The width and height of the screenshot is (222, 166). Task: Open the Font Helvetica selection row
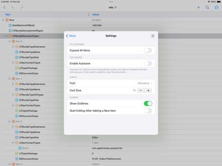[x=111, y=83]
